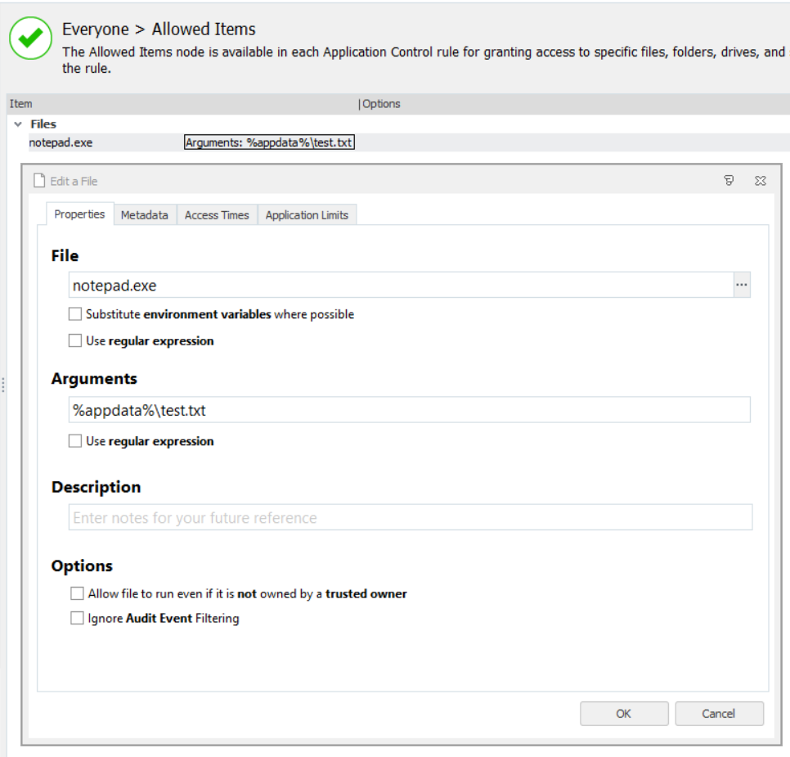
Task: Click the green checkmark rule status icon
Action: 30,38
